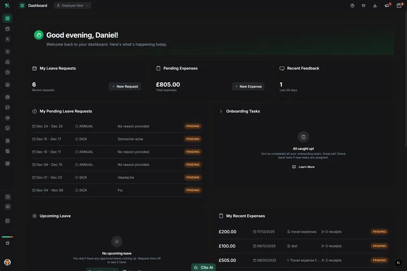Open the graduation cap icon in sidebar
The image size is (407, 271).
tap(8, 118)
